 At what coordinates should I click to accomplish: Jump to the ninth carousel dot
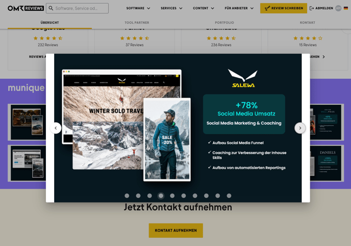point(217,196)
